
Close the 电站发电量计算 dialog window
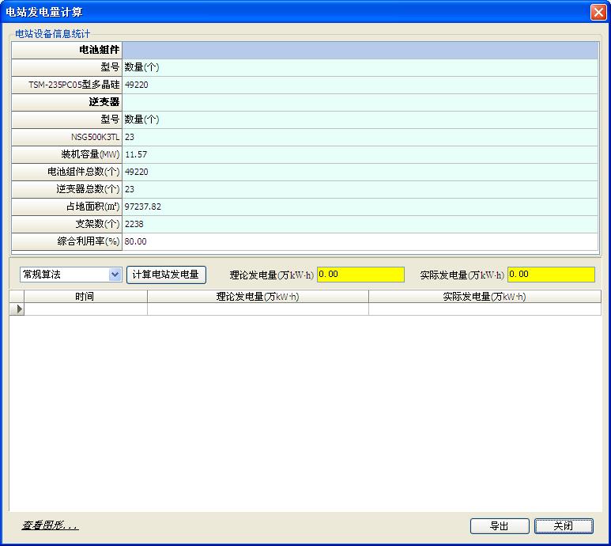click(598, 12)
